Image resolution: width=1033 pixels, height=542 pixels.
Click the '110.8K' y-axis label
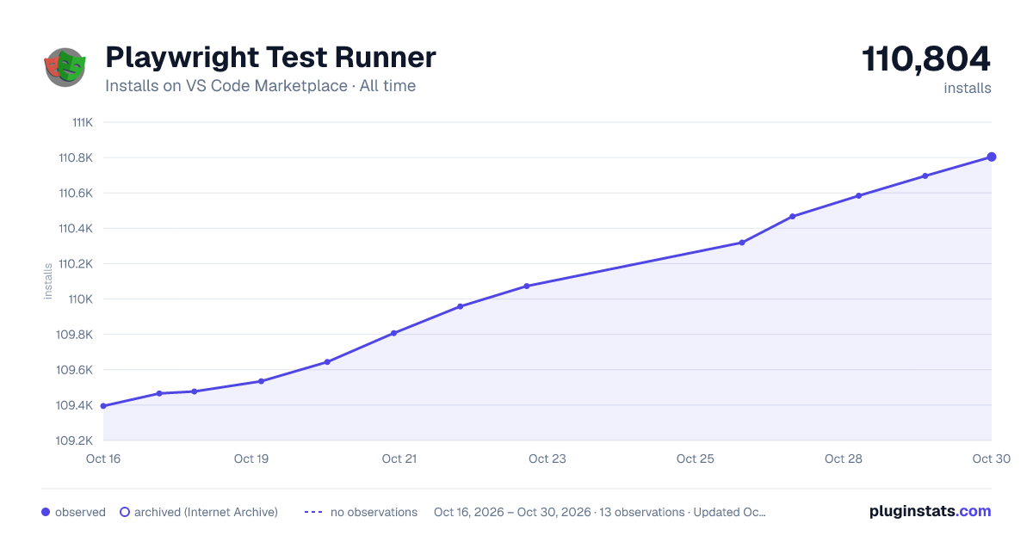(76, 157)
